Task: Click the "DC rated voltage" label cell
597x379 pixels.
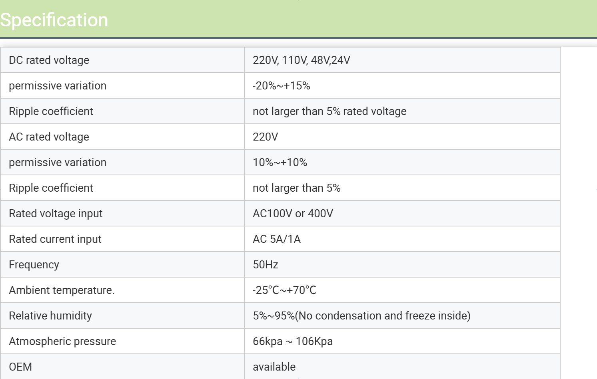Action: (x=49, y=60)
